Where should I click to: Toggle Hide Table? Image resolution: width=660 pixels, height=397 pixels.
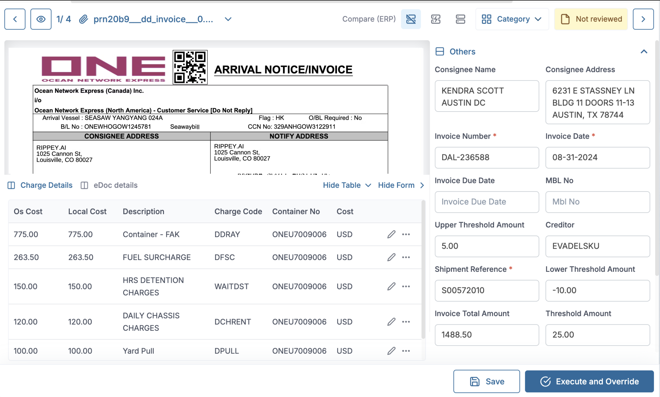tap(347, 185)
